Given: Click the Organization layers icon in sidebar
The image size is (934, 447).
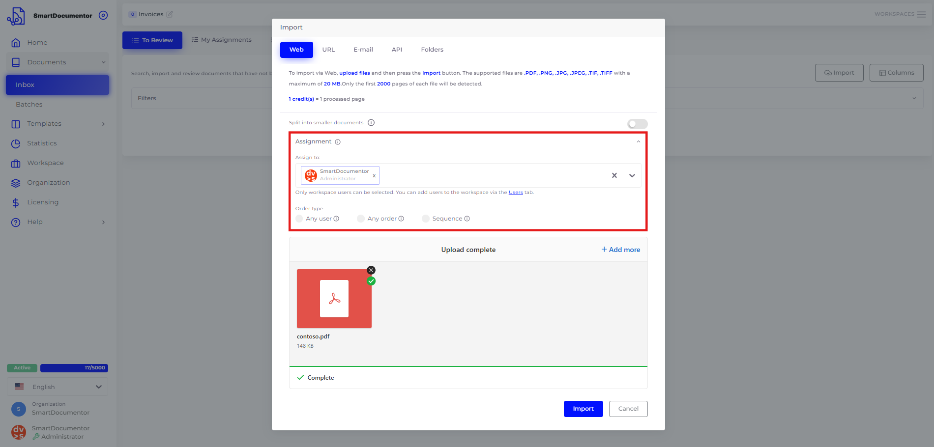Looking at the screenshot, I should (16, 183).
